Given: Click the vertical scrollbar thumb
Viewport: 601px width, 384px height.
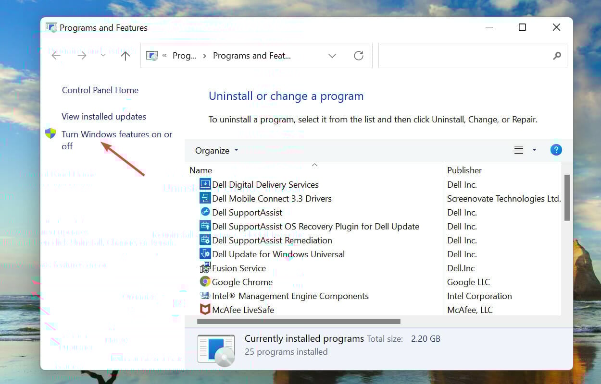Looking at the screenshot, I should [567, 198].
